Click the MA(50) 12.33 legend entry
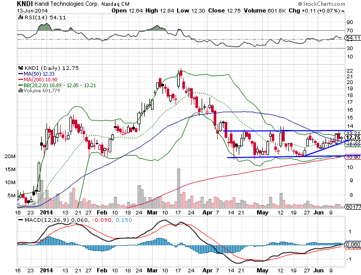The height and width of the screenshot is (275, 361). coord(37,74)
